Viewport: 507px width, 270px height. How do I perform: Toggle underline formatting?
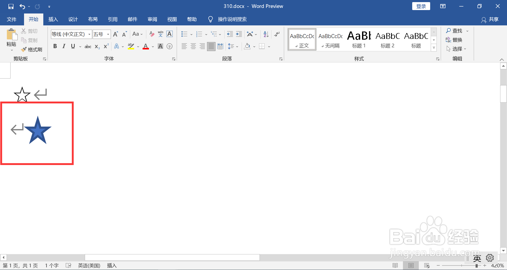coord(73,47)
